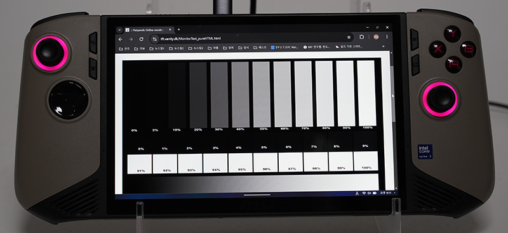Close the Flatpanels Online monitor tab
Screen dimensions: 508x233
pos(170,29)
